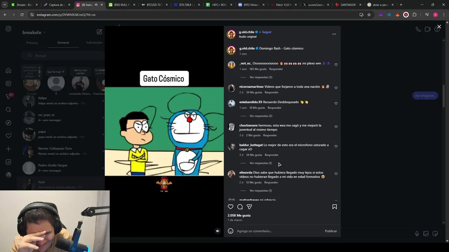Reload the Instagram page
This screenshot has width=449, height=252.
click(x=22, y=15)
